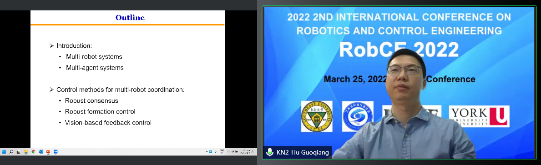Click the Multi-robot systems bullet
This screenshot has width=541, height=165.
click(94, 56)
